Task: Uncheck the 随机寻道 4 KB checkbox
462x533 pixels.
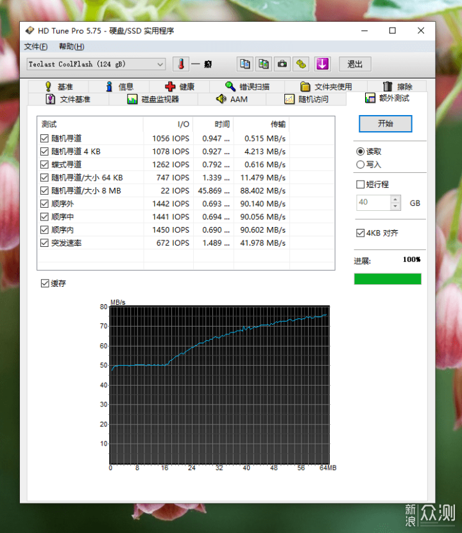Action: click(44, 151)
